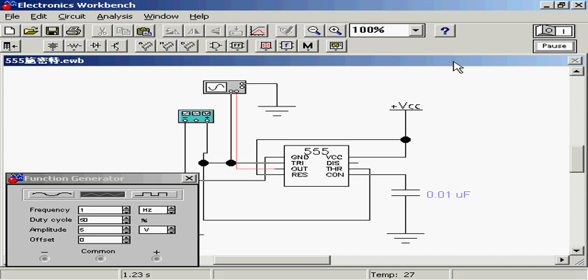The width and height of the screenshot is (588, 280).
Task: Open the Circuit menu
Action: tap(72, 17)
